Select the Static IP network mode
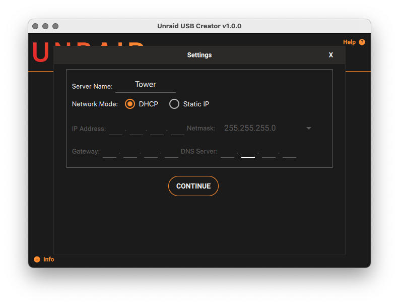 [x=174, y=104]
